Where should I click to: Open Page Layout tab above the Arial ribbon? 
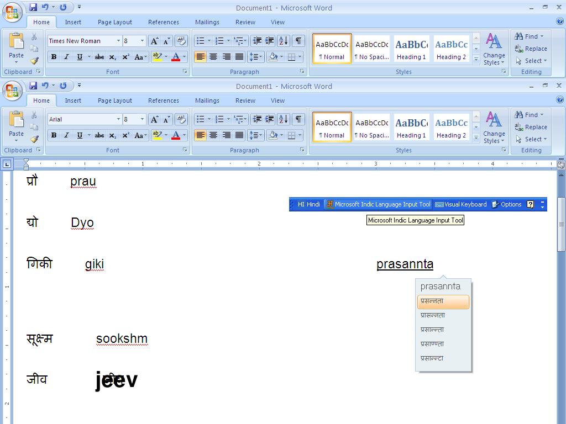(x=115, y=100)
